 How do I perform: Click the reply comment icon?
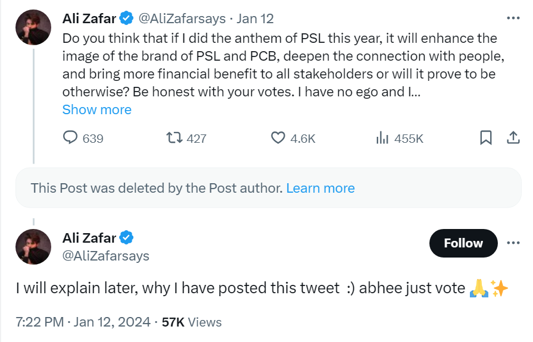point(71,138)
